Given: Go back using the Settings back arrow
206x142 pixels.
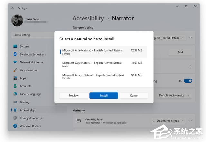Looking at the screenshot, I should tap(13, 8).
